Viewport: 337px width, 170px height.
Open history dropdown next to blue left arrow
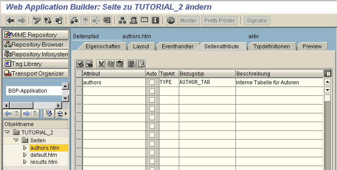17,113
